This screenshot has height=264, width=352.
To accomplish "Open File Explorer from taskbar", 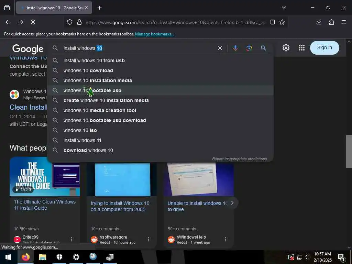I will (x=42, y=257).
